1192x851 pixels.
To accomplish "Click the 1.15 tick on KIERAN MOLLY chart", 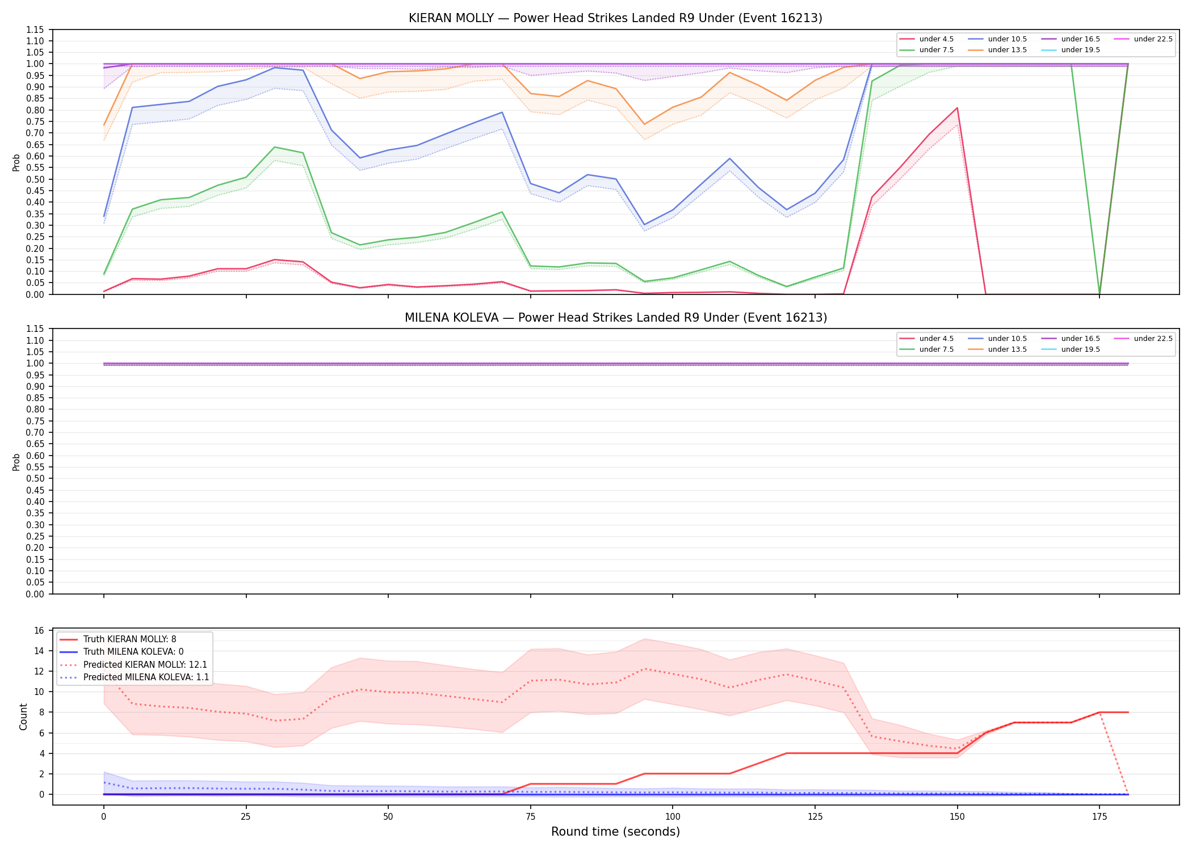I will tap(35, 30).
